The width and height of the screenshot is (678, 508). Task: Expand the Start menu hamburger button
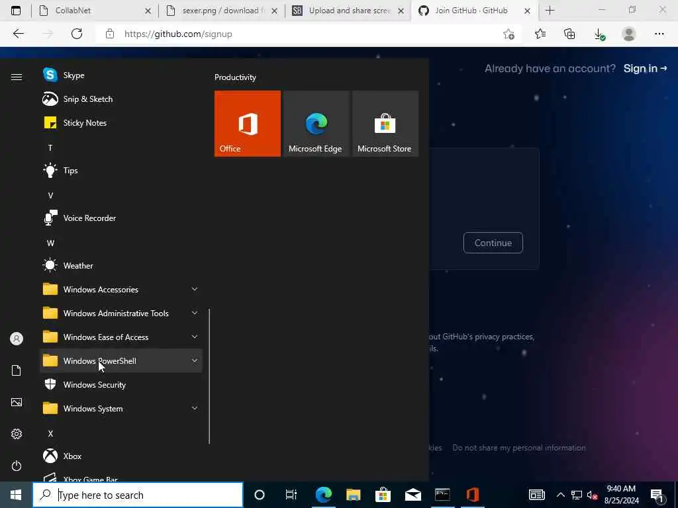click(x=17, y=77)
